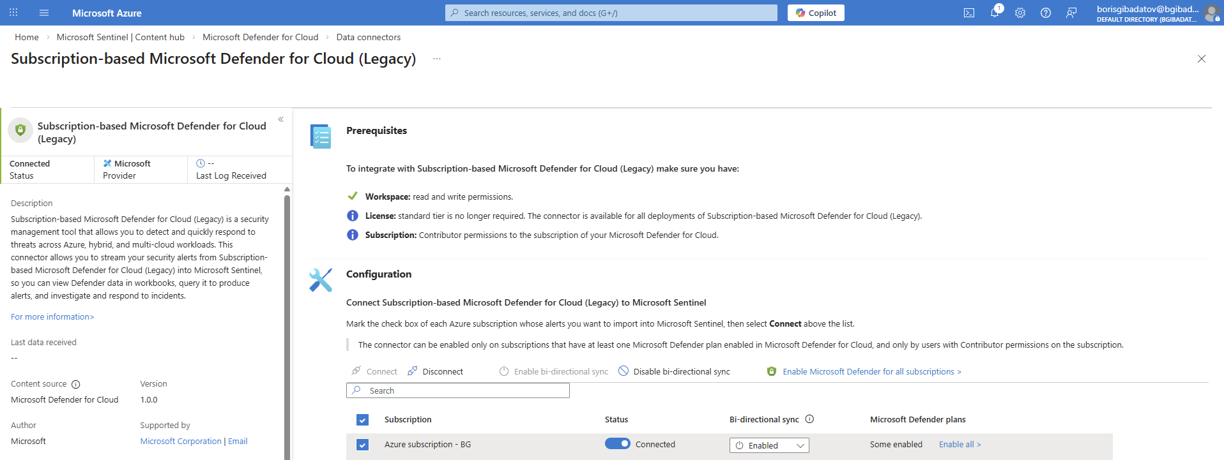Go to Microsoft Sentinel | Content hub breadcrumb
Screen dimensions: 1224x460
tap(120, 37)
